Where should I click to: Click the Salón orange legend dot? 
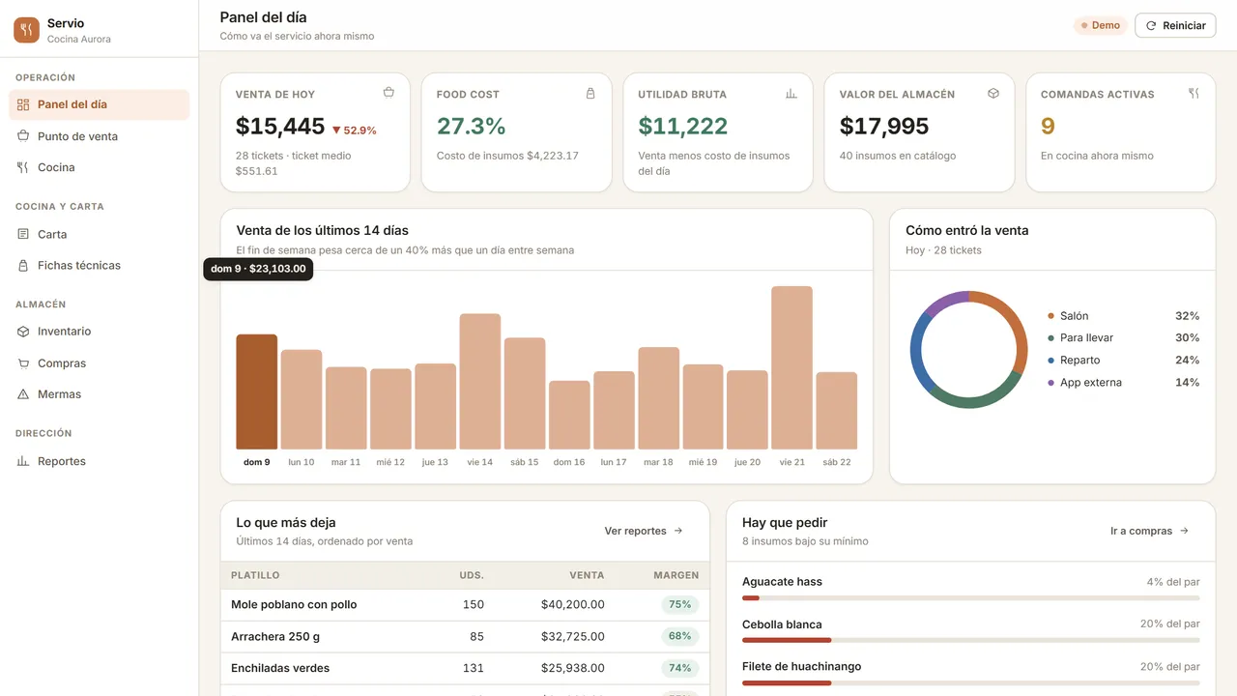pyautogui.click(x=1050, y=316)
